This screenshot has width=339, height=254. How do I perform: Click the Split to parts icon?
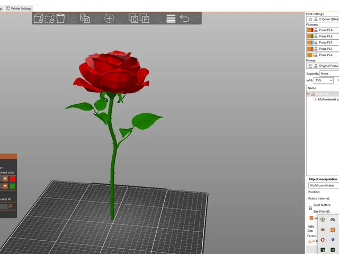(145, 19)
